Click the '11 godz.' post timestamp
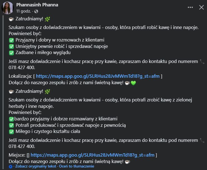This screenshot has width=207, height=170. [x=23, y=11]
